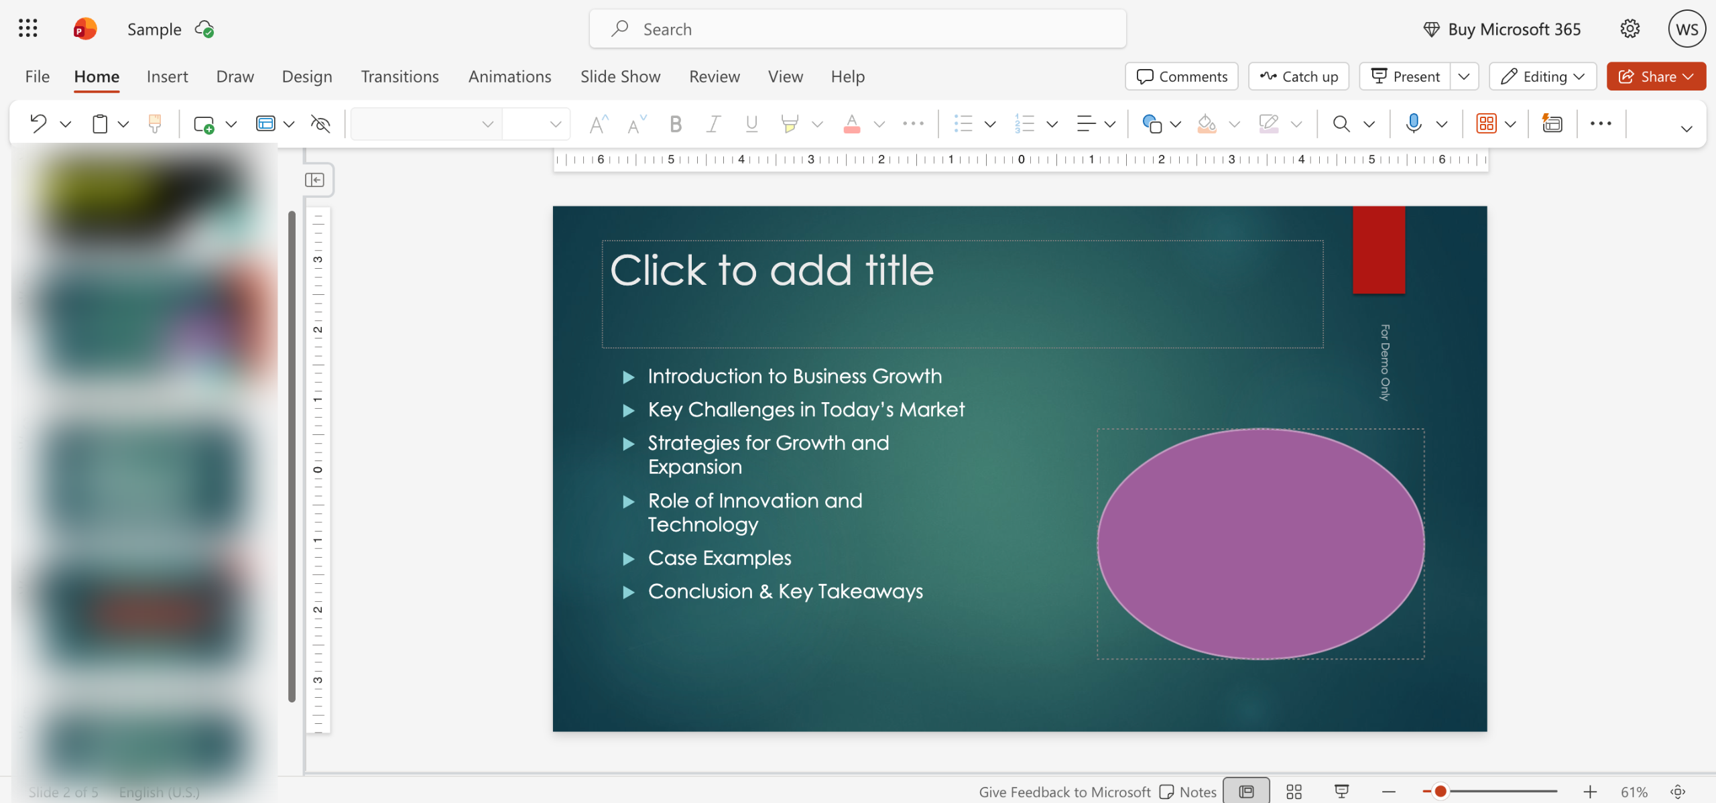Image resolution: width=1716 pixels, height=803 pixels.
Task: Switch to the Design tab
Action: pos(306,76)
